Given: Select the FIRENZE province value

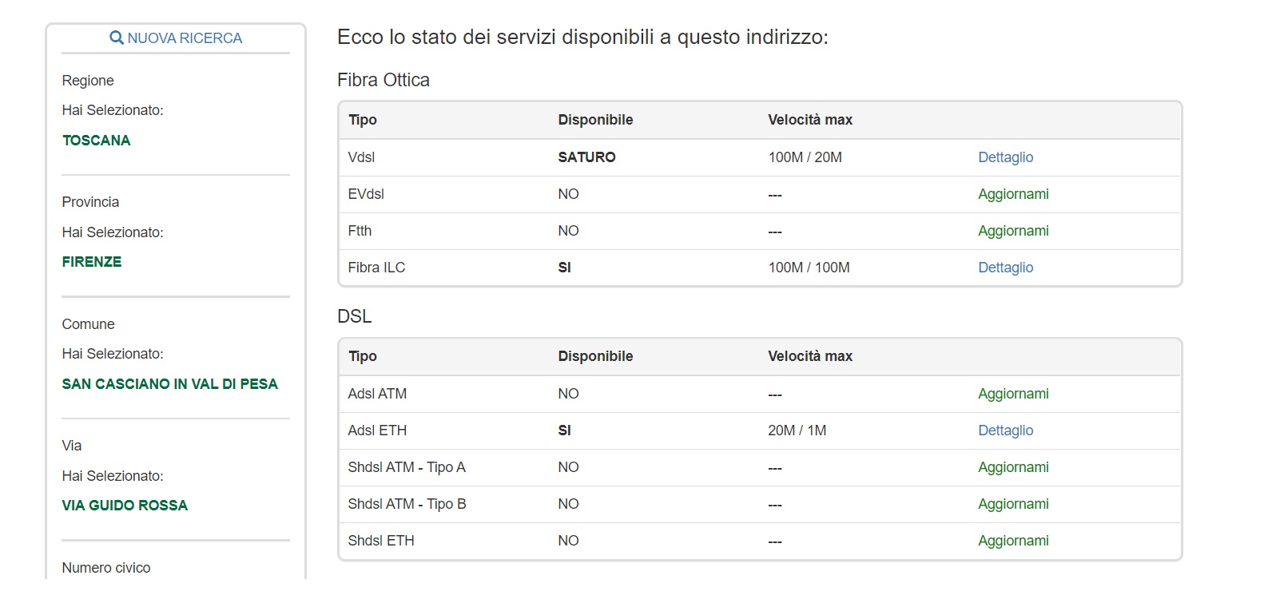Looking at the screenshot, I should pos(92,262).
